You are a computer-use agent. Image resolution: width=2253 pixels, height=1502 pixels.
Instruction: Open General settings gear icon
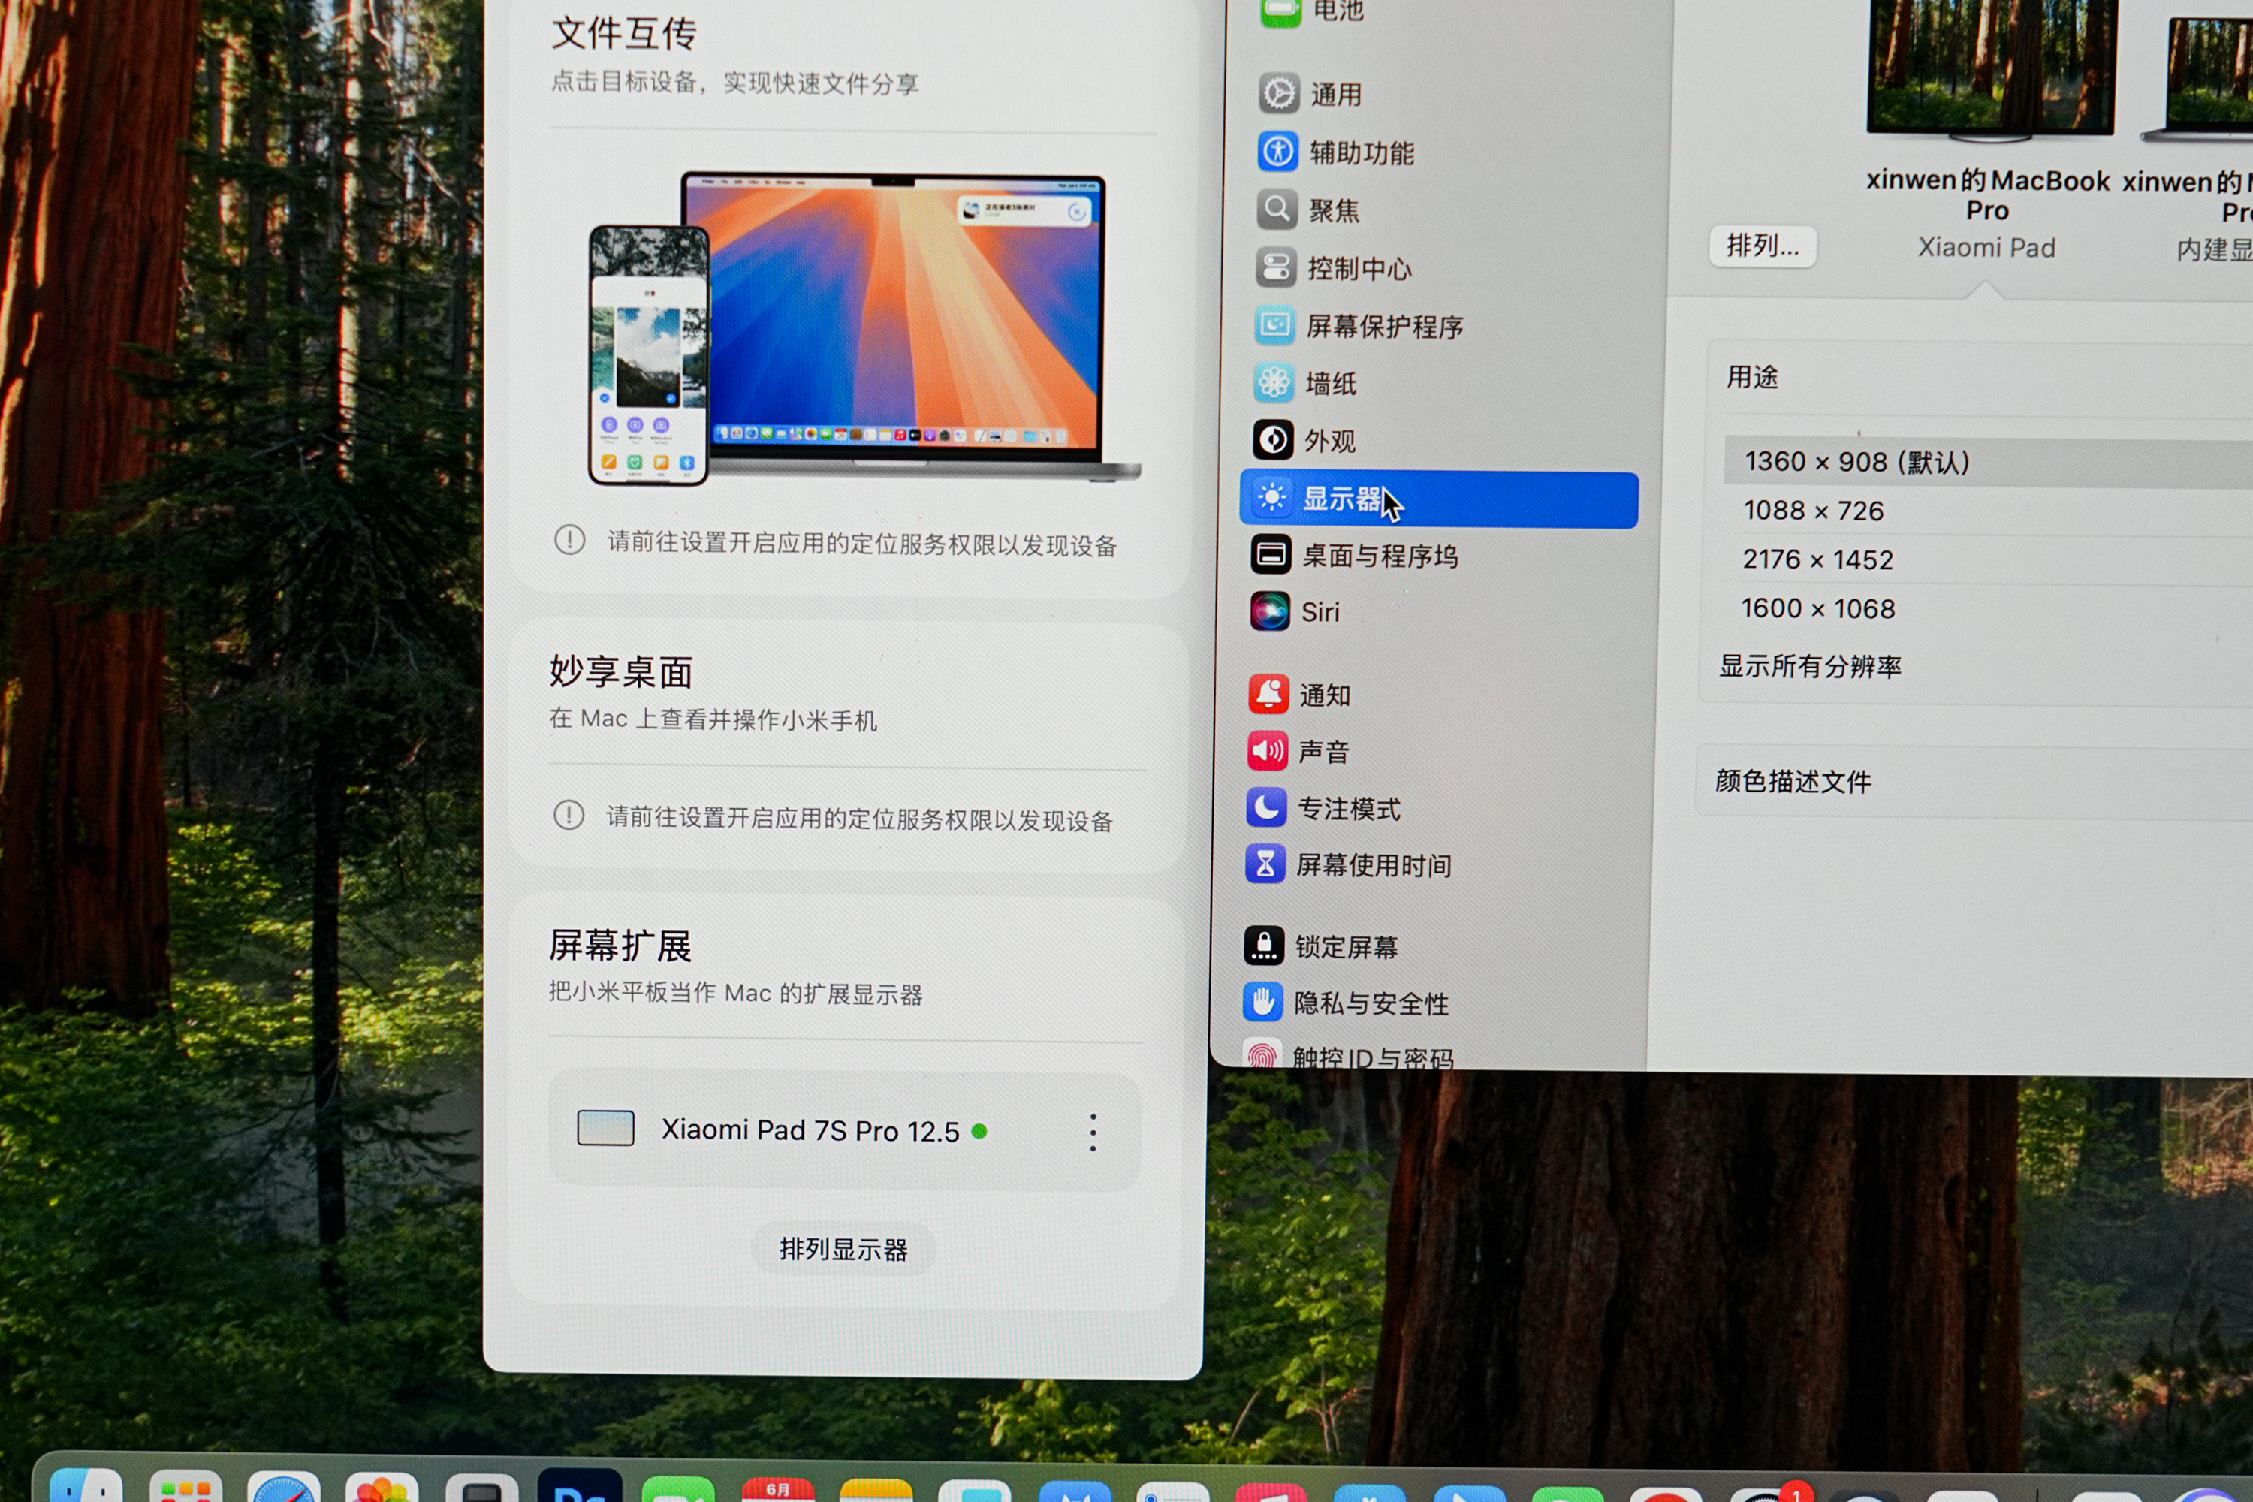1279,94
